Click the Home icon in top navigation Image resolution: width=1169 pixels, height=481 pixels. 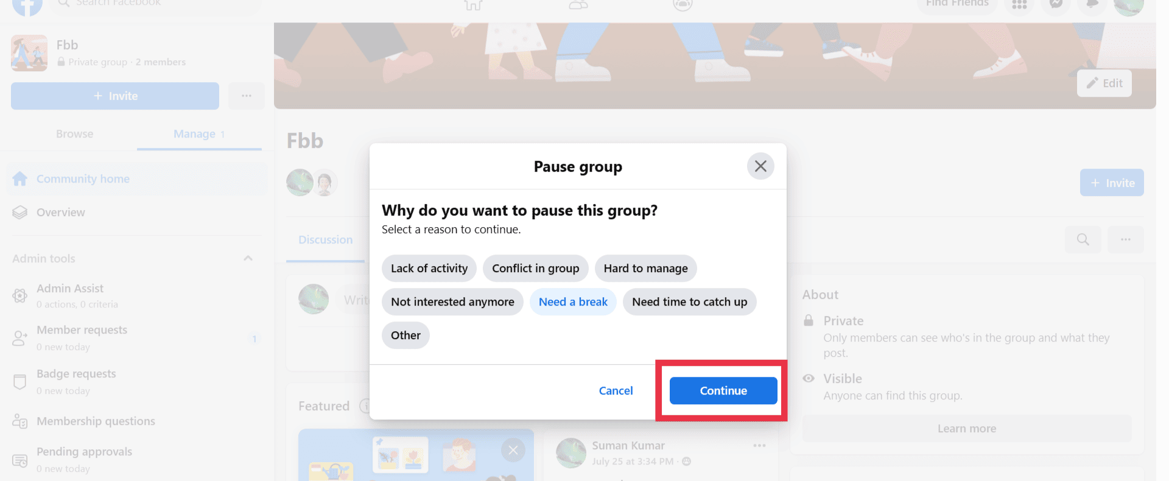pyautogui.click(x=473, y=5)
